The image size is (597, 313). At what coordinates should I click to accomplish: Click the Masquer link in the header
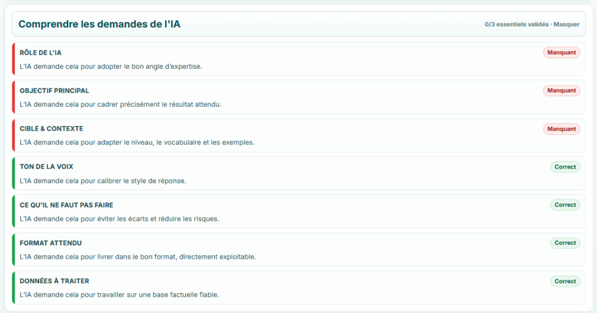coord(566,24)
